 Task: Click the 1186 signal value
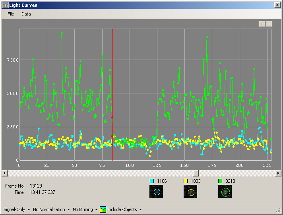162,181
